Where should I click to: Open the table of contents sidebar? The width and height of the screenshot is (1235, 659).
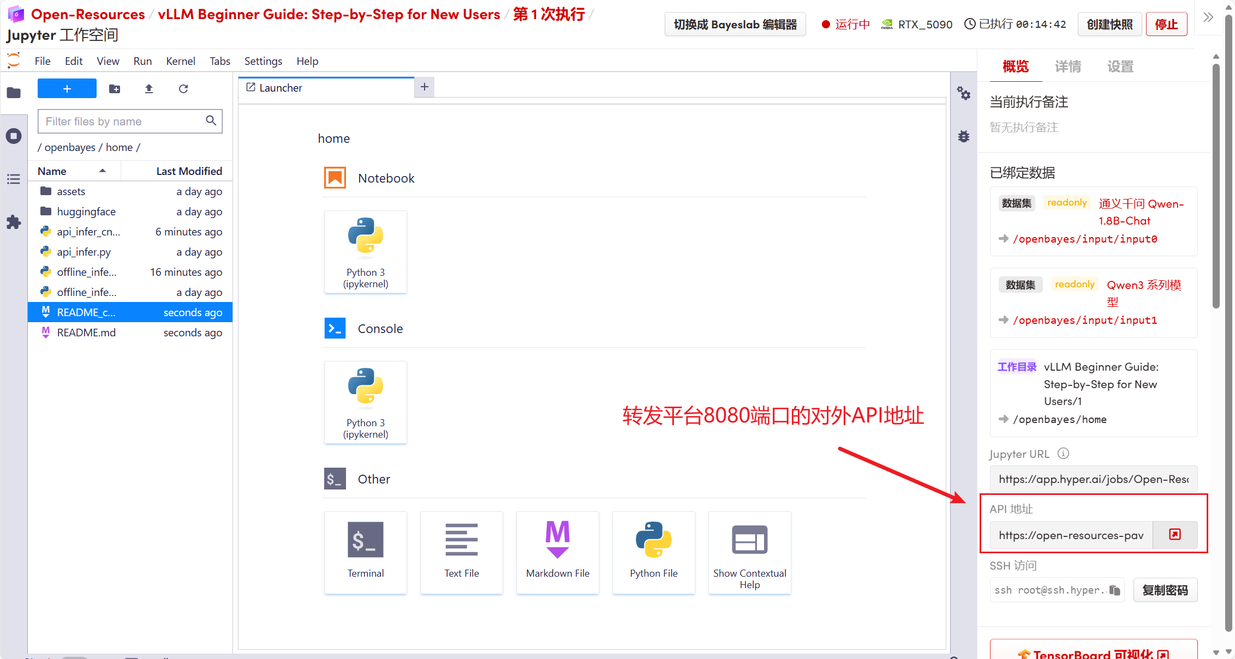tap(14, 179)
